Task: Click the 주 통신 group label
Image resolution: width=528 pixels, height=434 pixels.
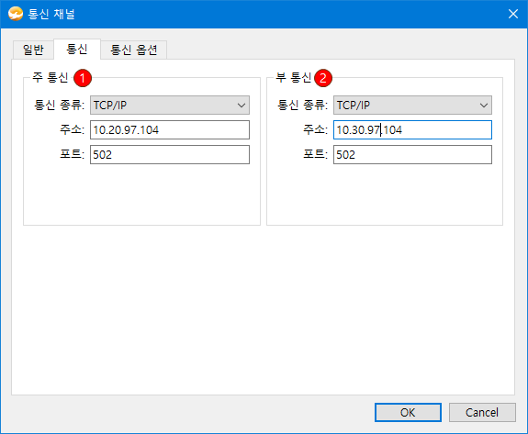Action: point(51,77)
